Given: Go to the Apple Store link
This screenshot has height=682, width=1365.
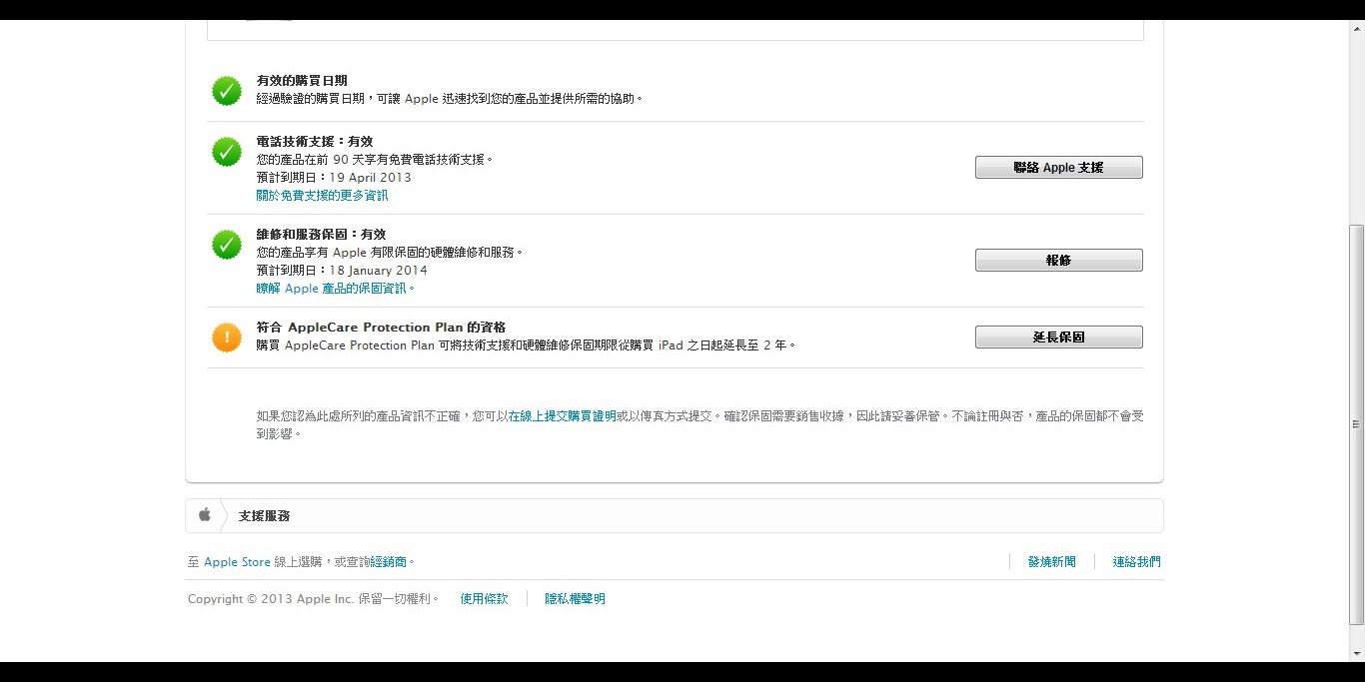Looking at the screenshot, I should click(237, 562).
